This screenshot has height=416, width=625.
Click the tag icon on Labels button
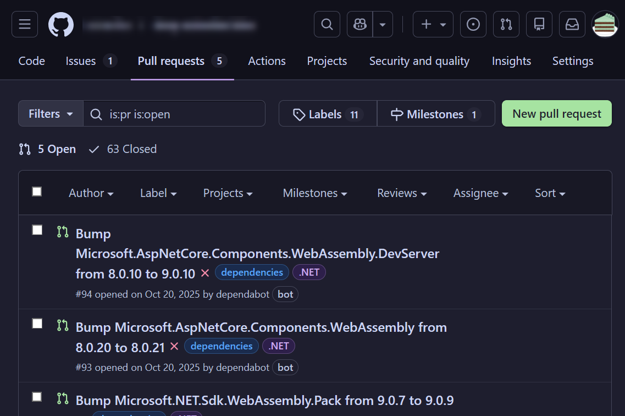click(x=299, y=114)
